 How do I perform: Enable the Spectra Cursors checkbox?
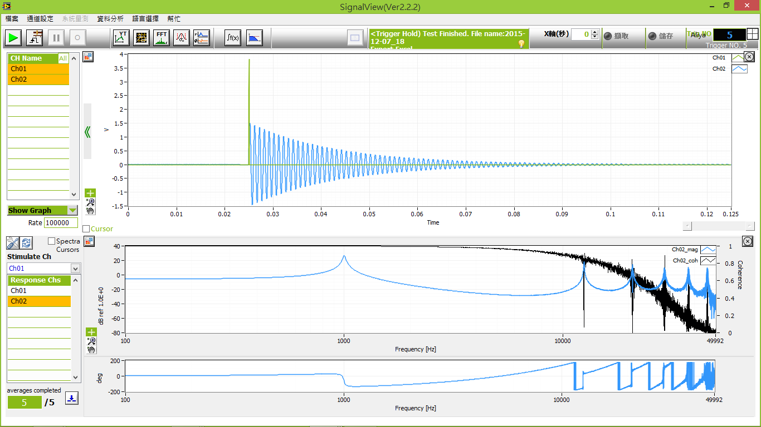(51, 241)
